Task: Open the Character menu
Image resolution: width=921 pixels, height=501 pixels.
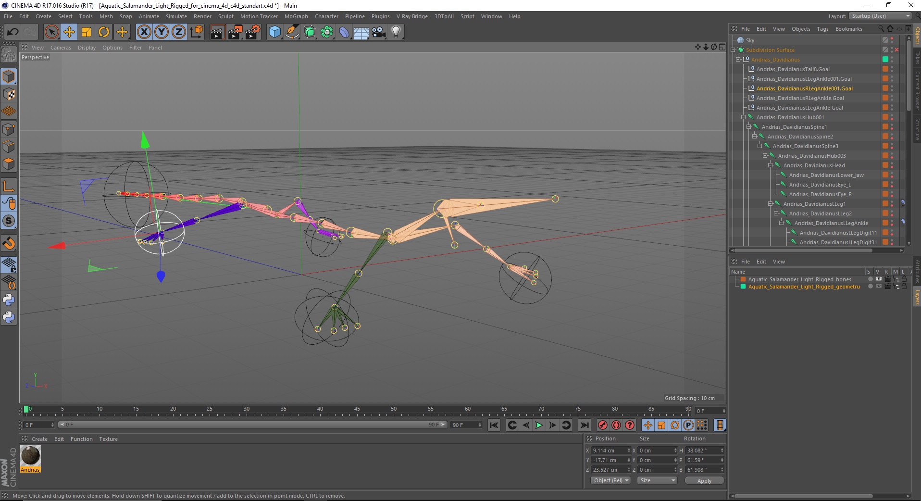Action: click(326, 16)
